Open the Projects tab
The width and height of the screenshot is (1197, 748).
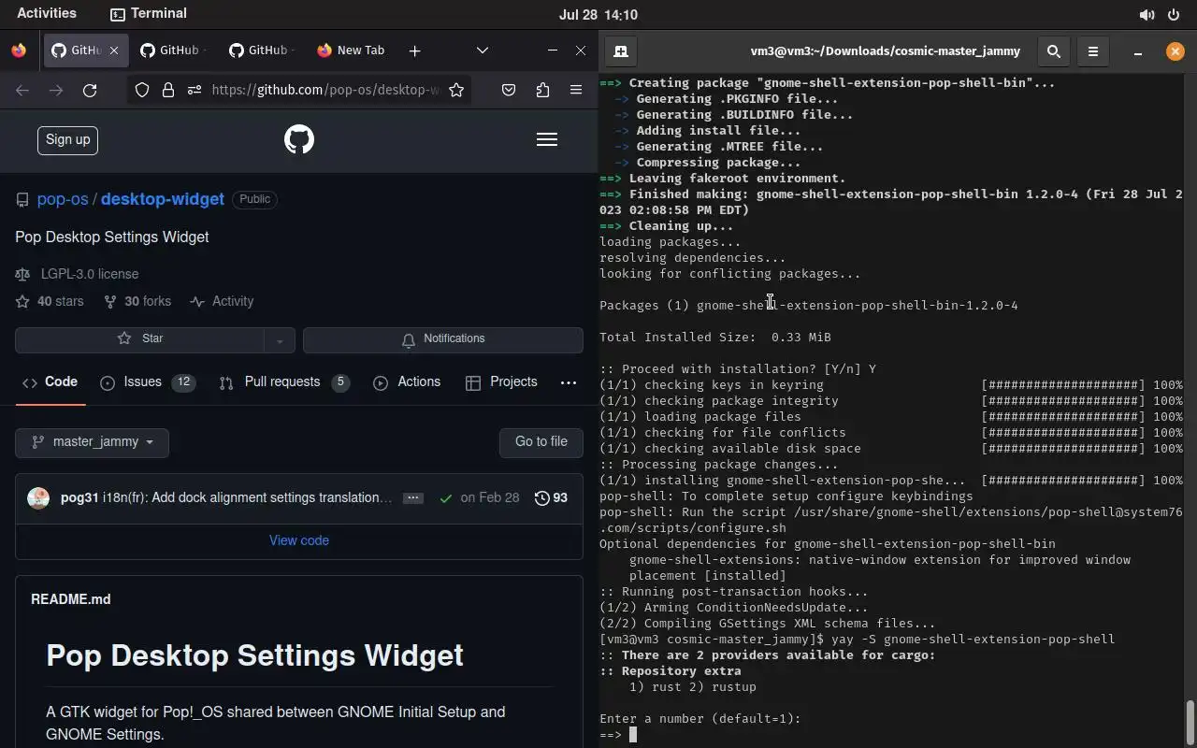click(501, 382)
